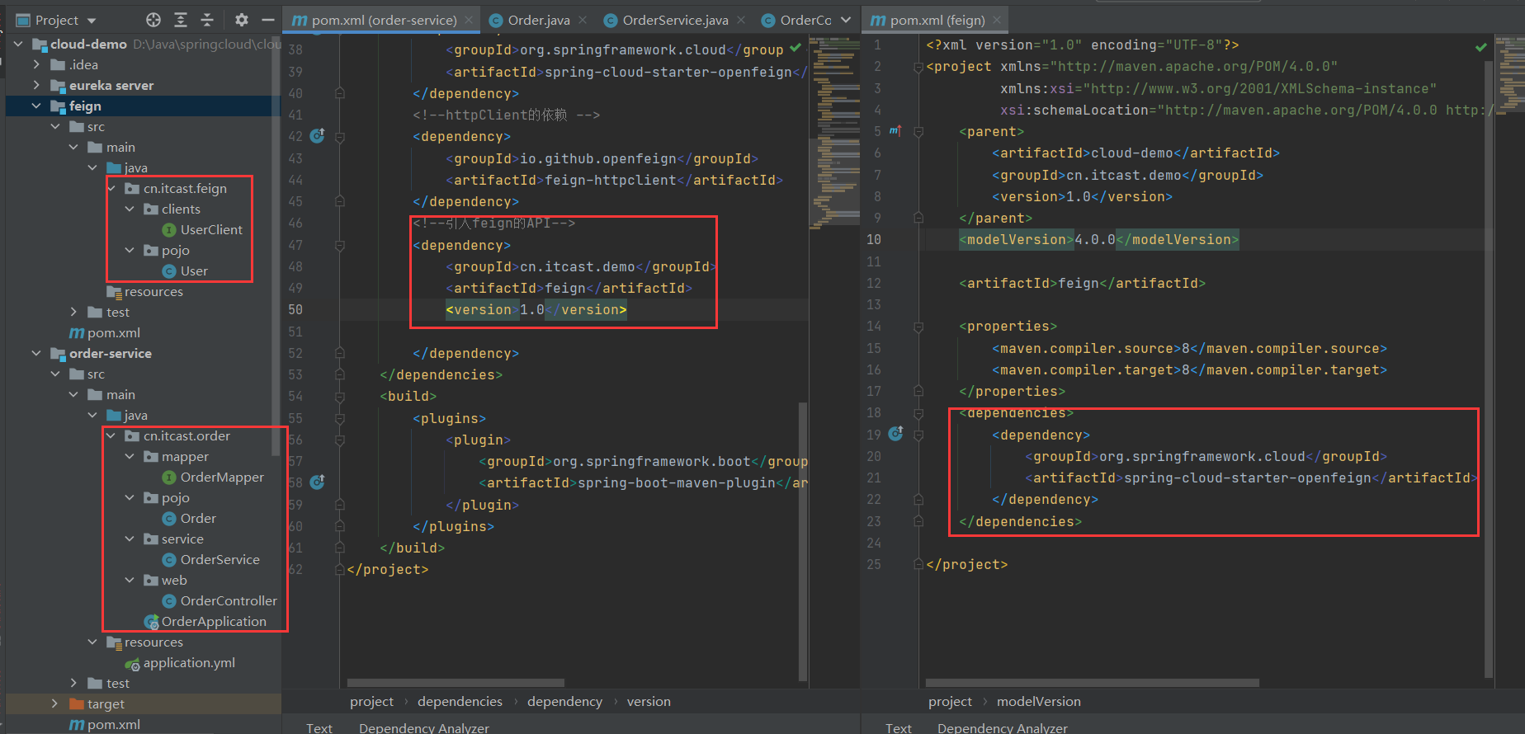
Task: Collapse the cloud-demo root node
Action: click(x=18, y=44)
